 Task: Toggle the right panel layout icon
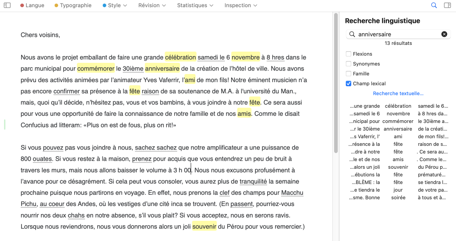pos(447,5)
